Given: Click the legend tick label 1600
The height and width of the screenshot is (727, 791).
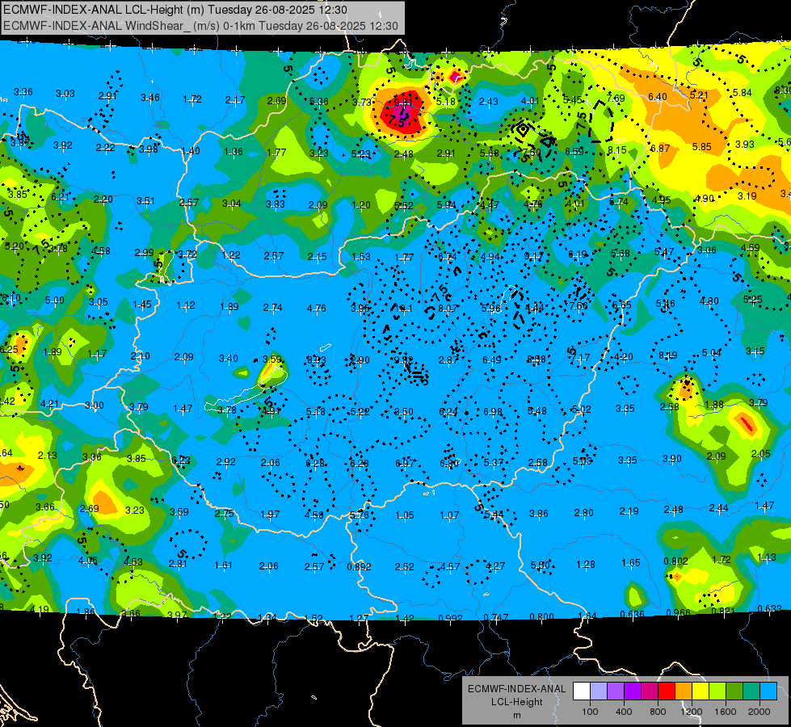Looking at the screenshot, I should coord(726,712).
